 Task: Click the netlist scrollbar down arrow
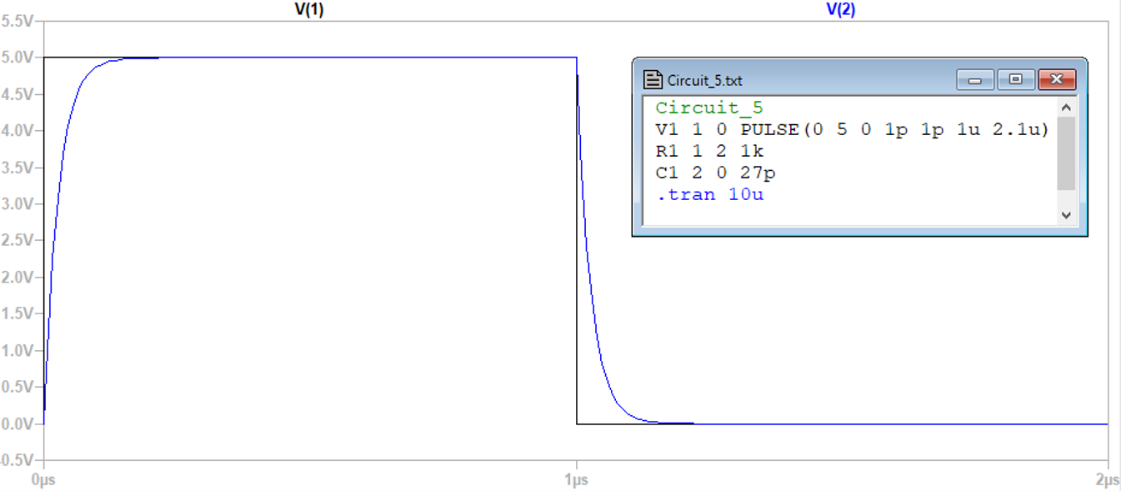click(x=1066, y=215)
